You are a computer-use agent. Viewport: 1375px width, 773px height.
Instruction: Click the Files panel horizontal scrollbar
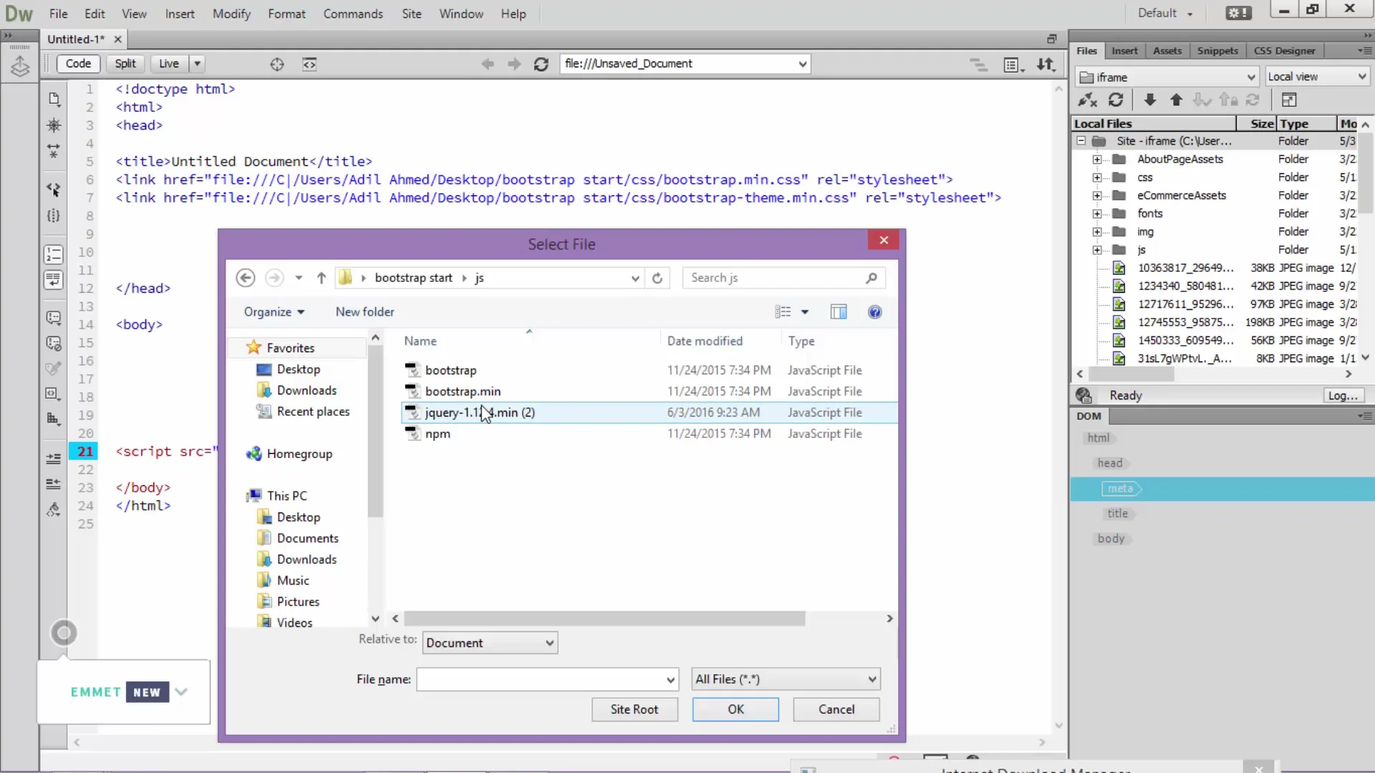point(1132,374)
